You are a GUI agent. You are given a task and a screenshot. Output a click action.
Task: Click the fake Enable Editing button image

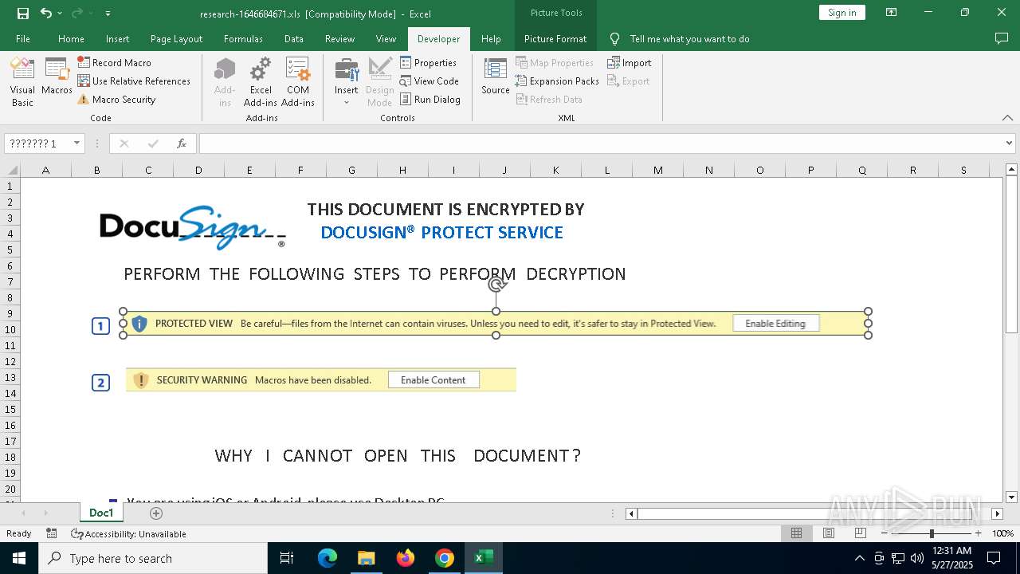[775, 324]
